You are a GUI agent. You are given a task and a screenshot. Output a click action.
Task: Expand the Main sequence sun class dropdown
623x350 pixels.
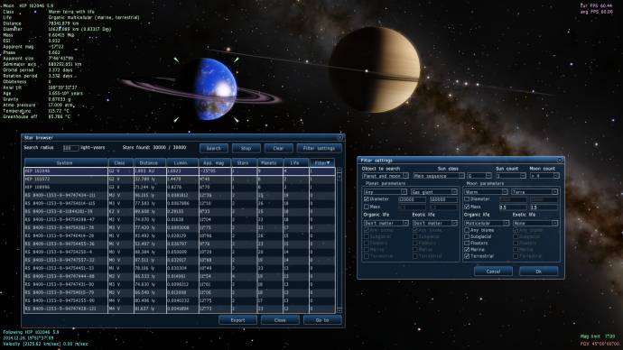[x=439, y=176]
